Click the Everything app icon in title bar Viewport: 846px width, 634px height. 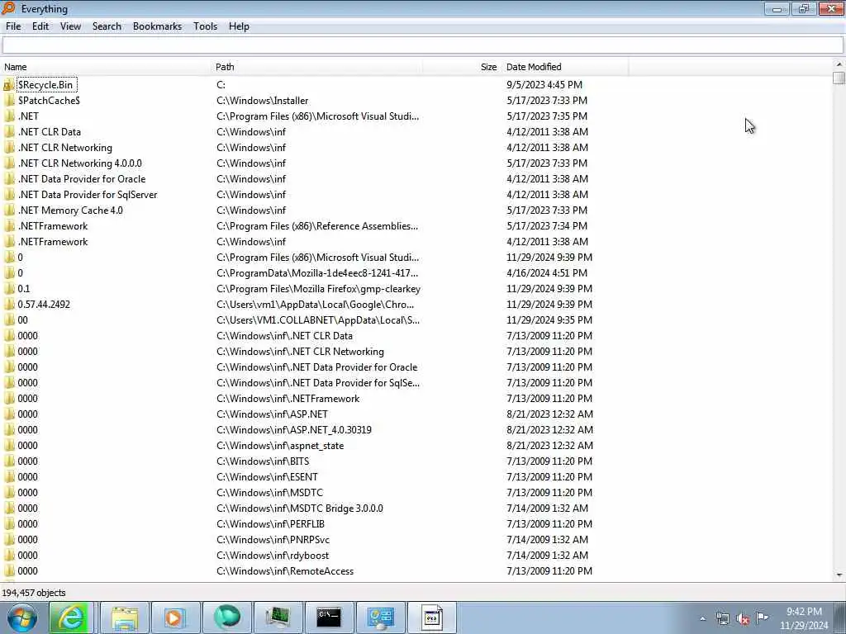tap(8, 8)
